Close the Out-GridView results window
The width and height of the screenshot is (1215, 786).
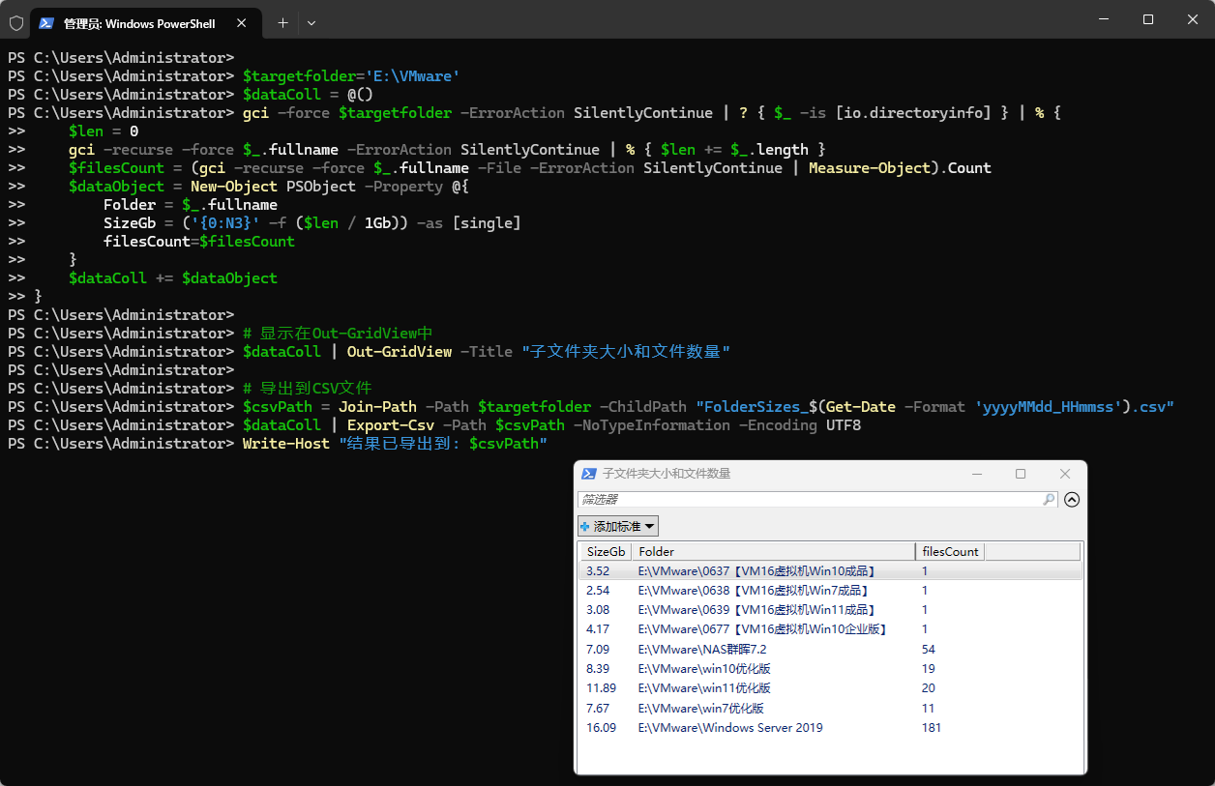pos(1065,474)
